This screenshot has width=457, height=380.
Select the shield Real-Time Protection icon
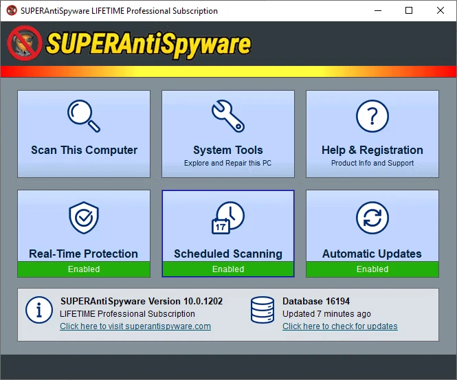(84, 219)
